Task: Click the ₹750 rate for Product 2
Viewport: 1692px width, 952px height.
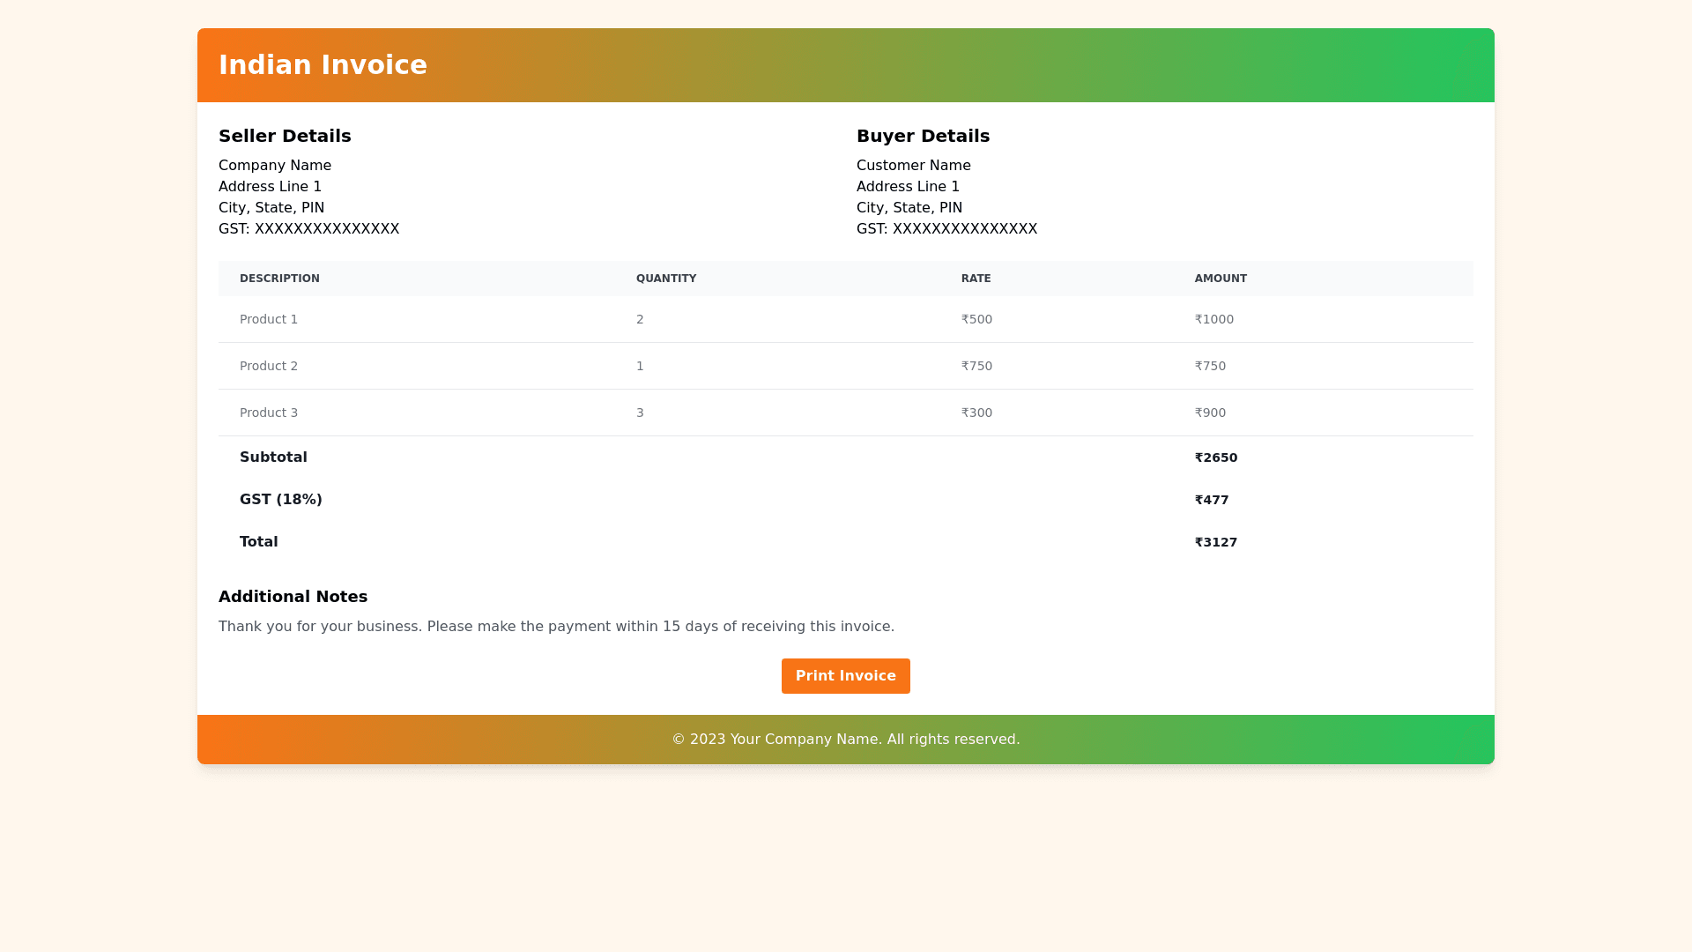Action: pyautogui.click(x=976, y=366)
